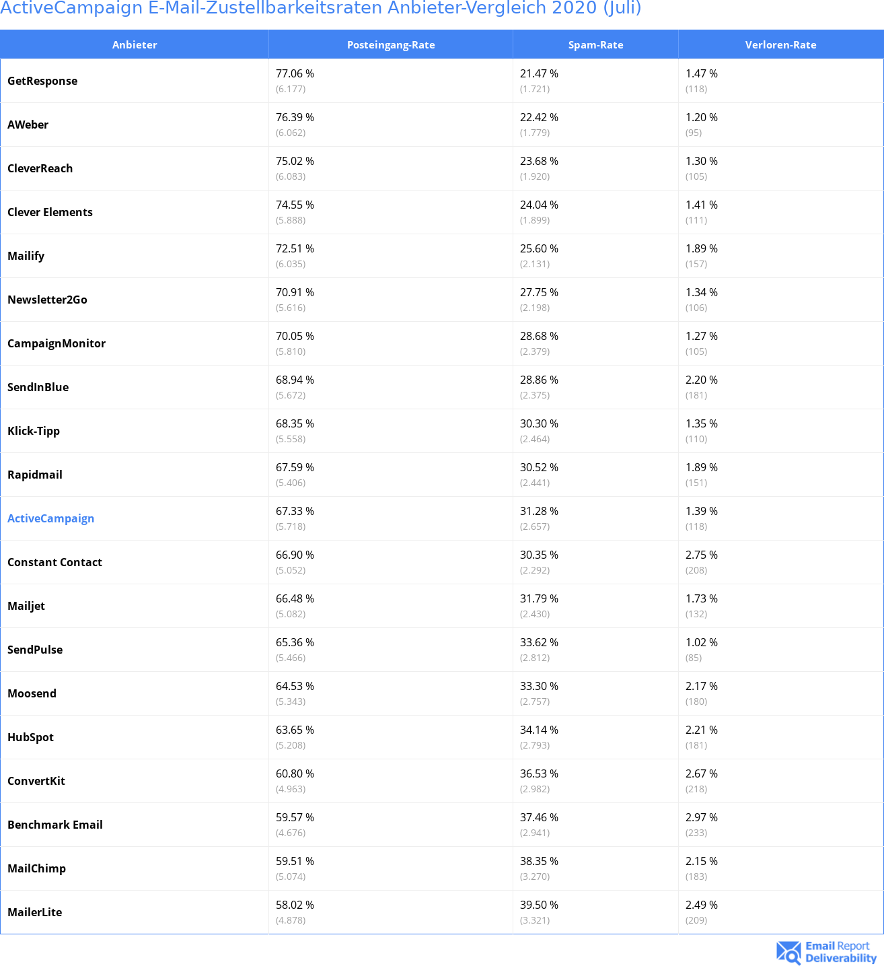
Task: Sort by the Anbieter column header
Action: click(135, 45)
